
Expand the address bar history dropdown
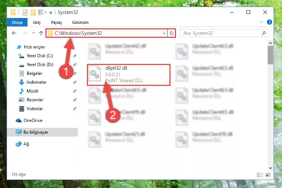(x=164, y=33)
